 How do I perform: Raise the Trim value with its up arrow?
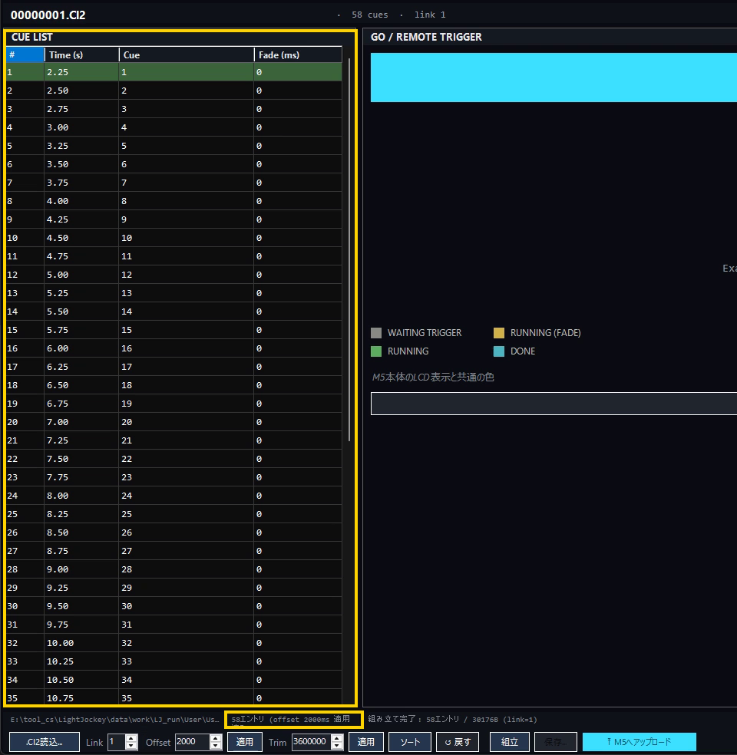337,738
